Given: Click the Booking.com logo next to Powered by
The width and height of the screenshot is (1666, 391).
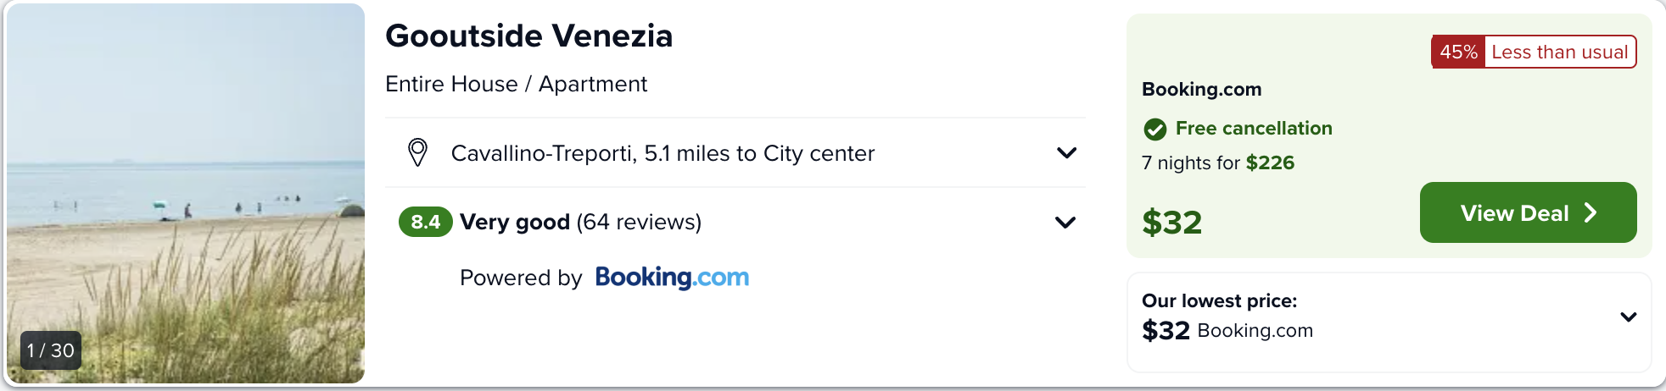Looking at the screenshot, I should pos(672,278).
